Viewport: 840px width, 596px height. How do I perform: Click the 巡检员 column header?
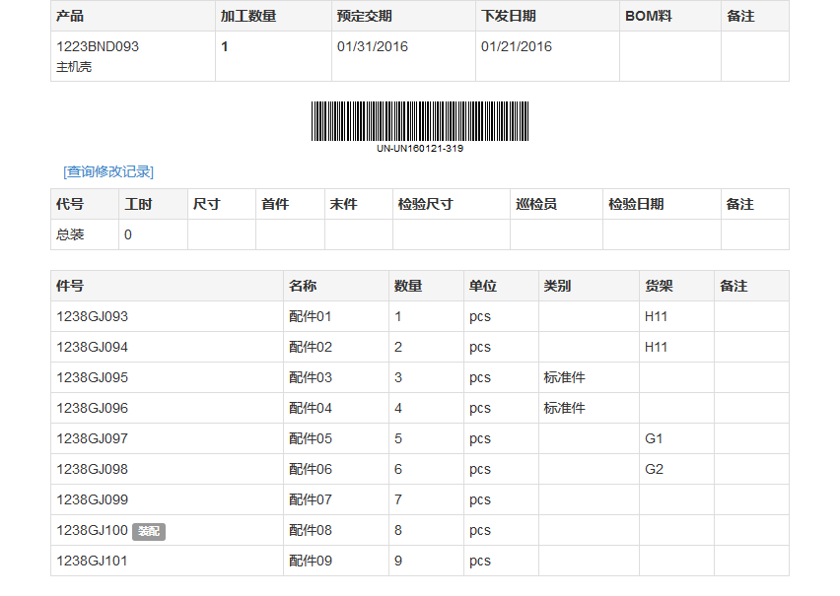pos(536,204)
